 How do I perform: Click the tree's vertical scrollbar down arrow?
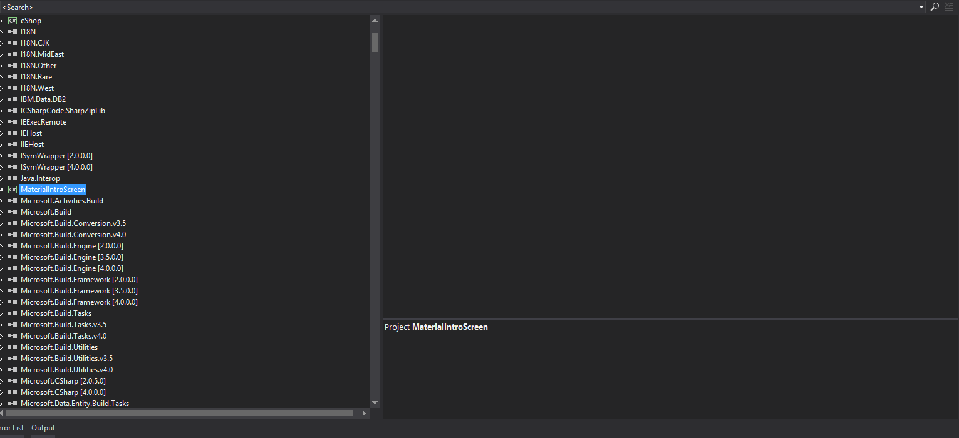coord(375,402)
